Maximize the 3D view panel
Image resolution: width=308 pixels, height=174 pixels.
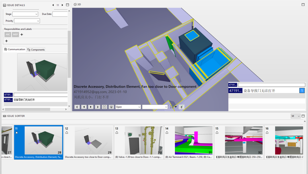303,5
